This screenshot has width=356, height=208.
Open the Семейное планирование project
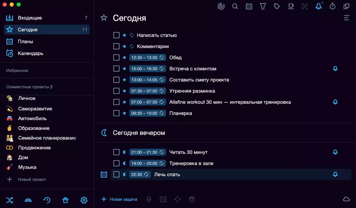coord(47,138)
